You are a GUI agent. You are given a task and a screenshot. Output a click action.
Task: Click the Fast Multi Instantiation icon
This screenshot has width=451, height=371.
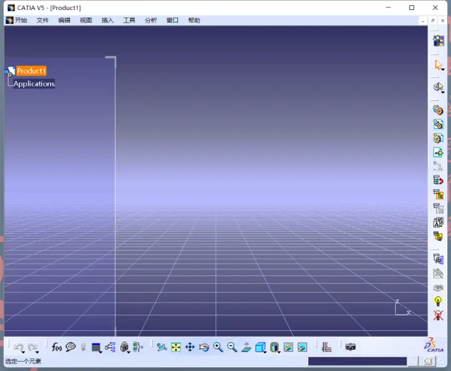(x=438, y=236)
